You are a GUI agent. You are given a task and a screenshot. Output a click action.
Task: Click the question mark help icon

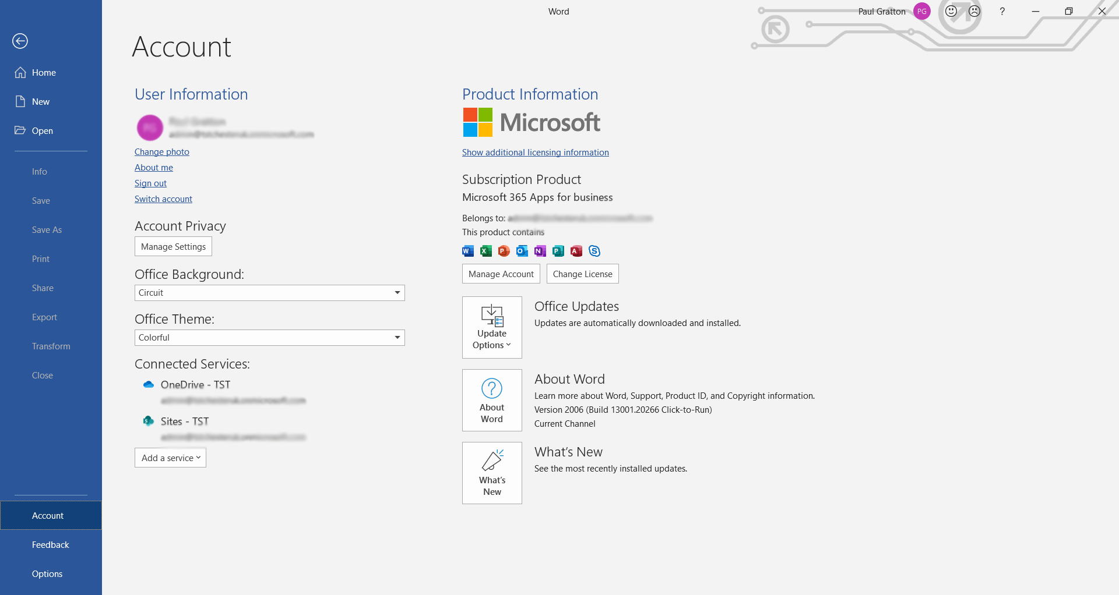click(1002, 11)
